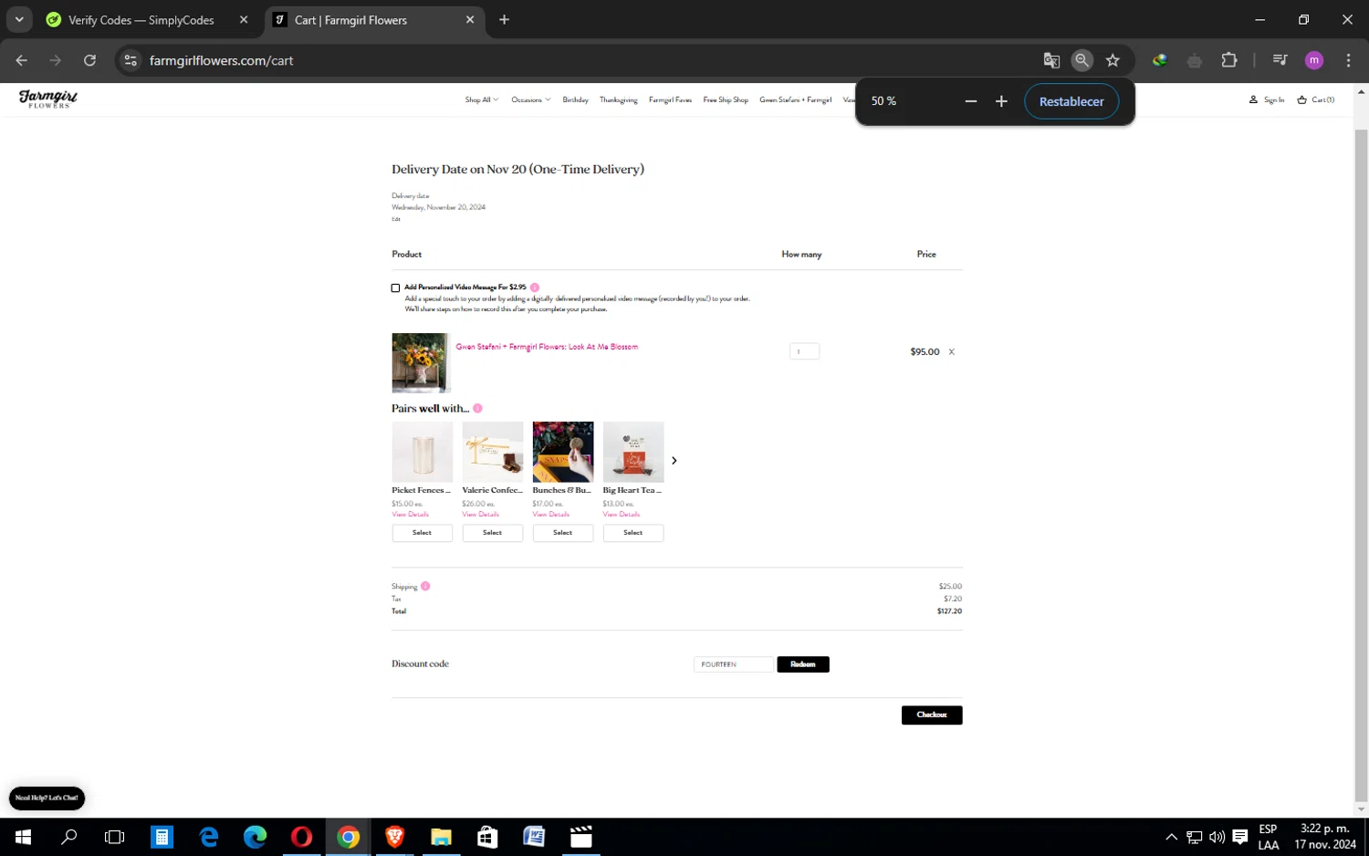Open the media control icon in toolbar
The height and width of the screenshot is (856, 1369).
coord(1280,60)
